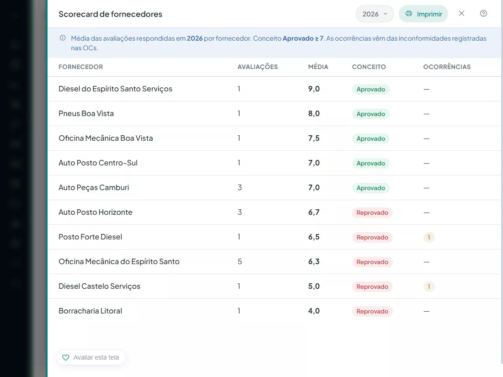503x377 pixels.
Task: Sort by the MÉDIA column header
Action: pos(318,67)
